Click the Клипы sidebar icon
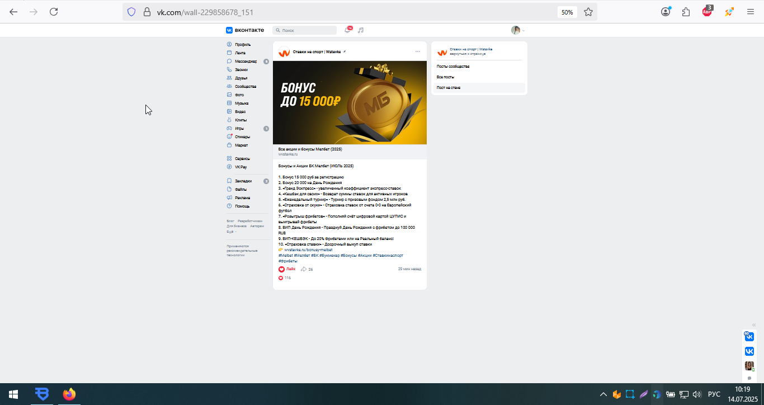The width and height of the screenshot is (764, 405). [229, 120]
